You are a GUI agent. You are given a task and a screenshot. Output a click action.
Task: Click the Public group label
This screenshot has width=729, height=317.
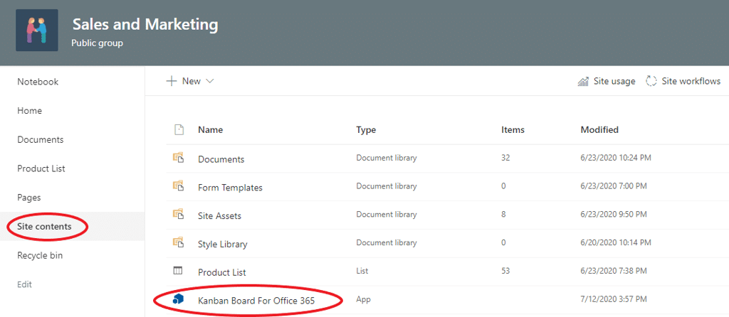(x=97, y=43)
